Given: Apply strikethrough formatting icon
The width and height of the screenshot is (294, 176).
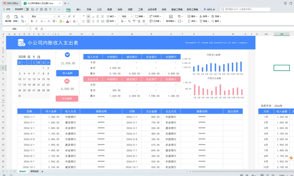Looking at the screenshot, I should (x=49, y=21).
